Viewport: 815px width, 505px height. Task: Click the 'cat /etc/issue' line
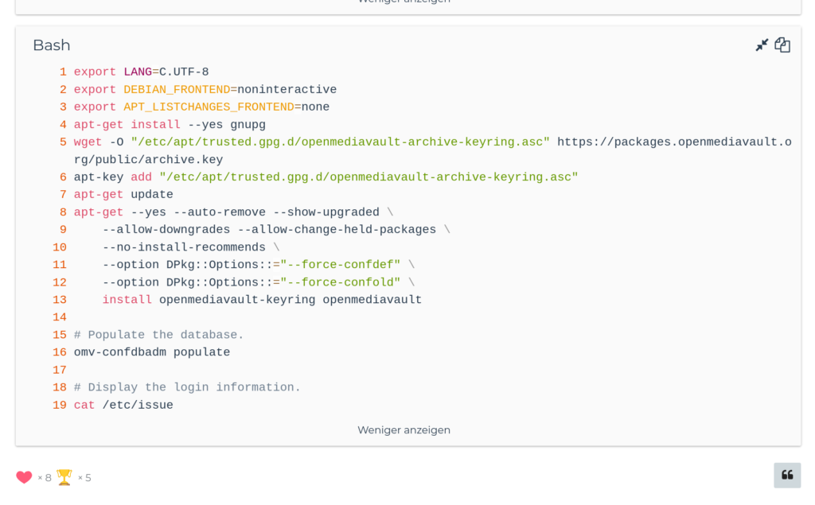click(123, 406)
